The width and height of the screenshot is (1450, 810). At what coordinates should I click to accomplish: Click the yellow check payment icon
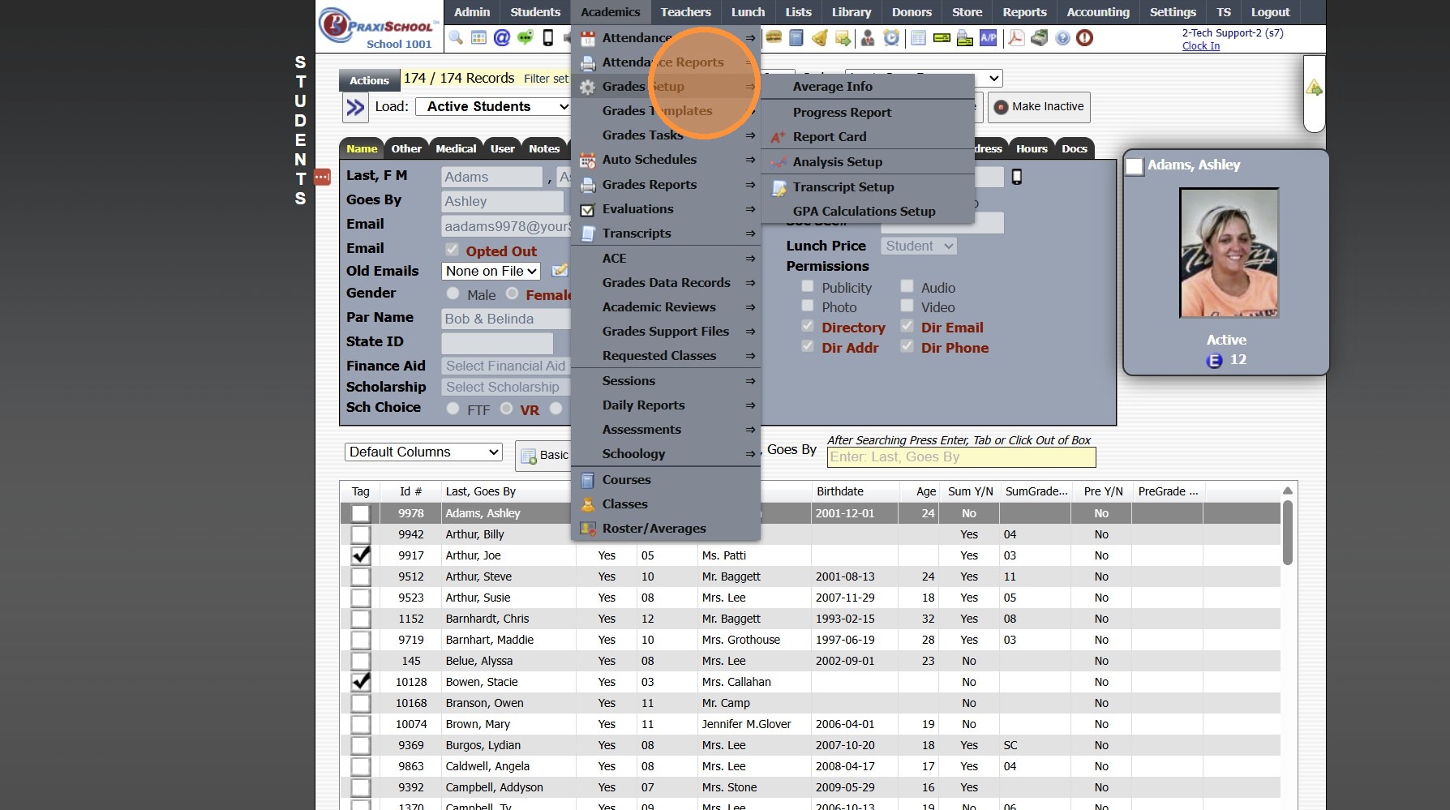point(942,37)
